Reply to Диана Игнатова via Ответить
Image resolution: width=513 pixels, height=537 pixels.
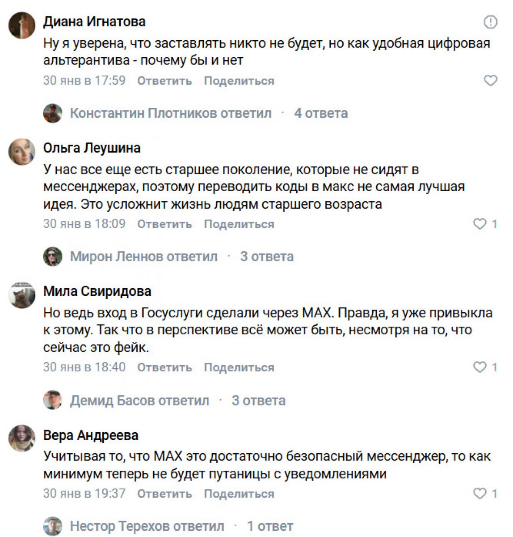pyautogui.click(x=164, y=81)
